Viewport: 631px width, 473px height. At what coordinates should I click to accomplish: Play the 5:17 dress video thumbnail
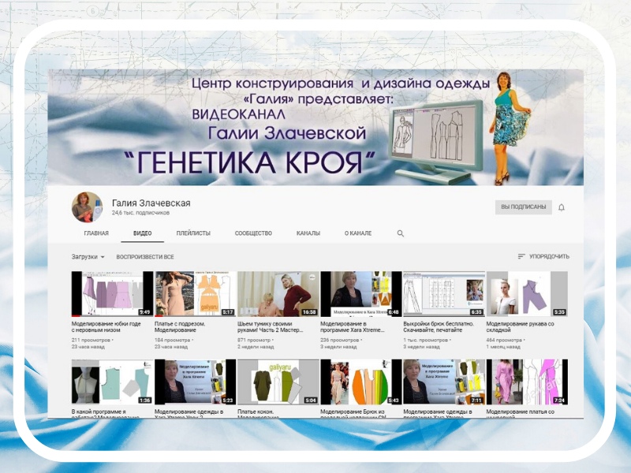(x=195, y=293)
